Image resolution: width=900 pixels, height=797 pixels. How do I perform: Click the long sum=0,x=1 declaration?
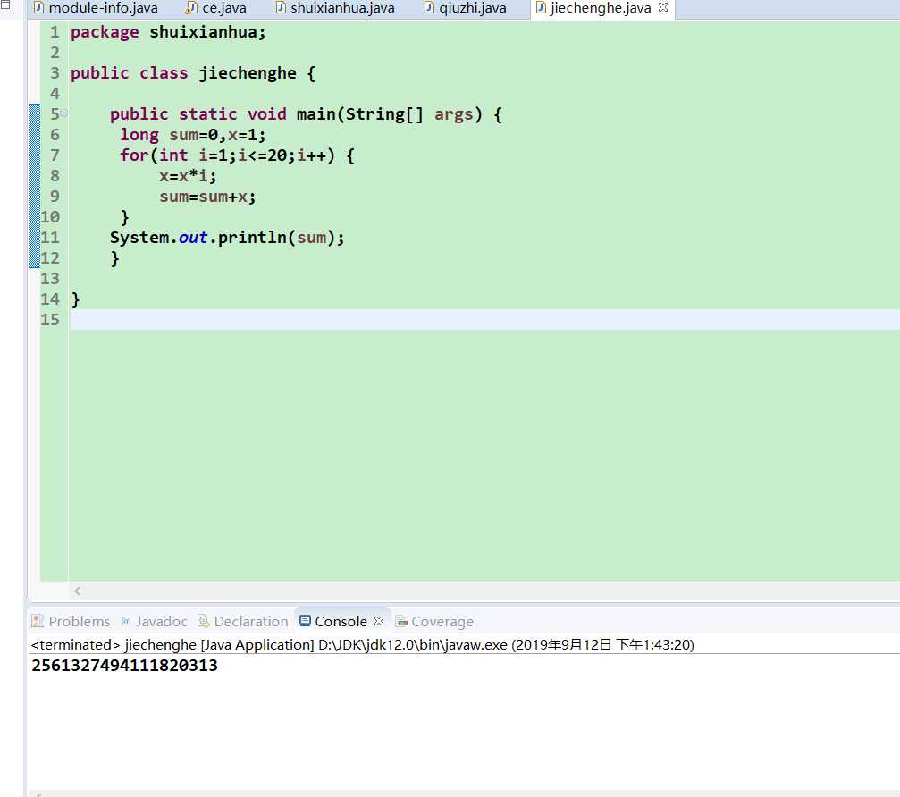tap(193, 135)
